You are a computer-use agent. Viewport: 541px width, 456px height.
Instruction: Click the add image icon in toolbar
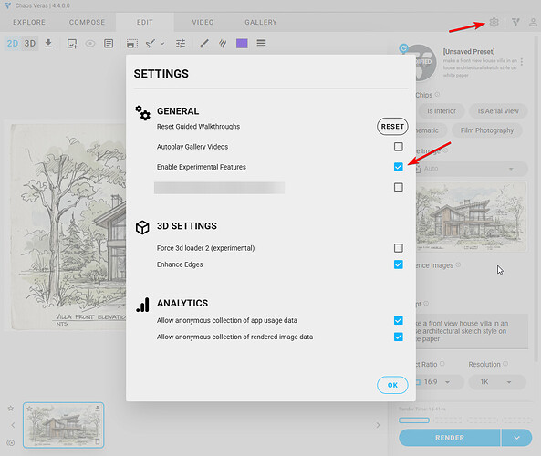(x=72, y=44)
